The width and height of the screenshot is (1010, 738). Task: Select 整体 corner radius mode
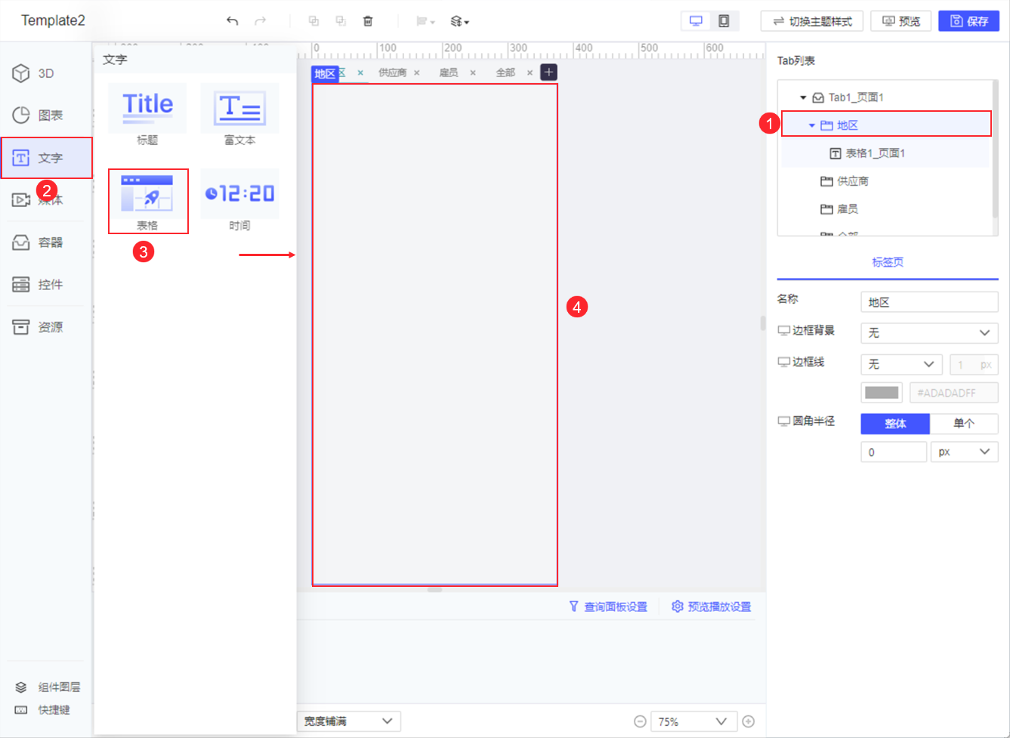point(895,423)
